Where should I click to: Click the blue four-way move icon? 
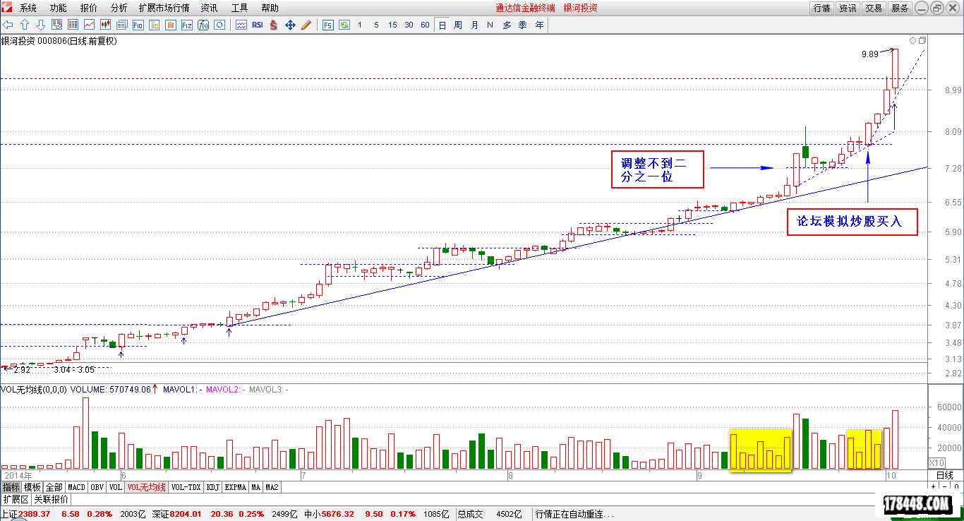coord(290,25)
